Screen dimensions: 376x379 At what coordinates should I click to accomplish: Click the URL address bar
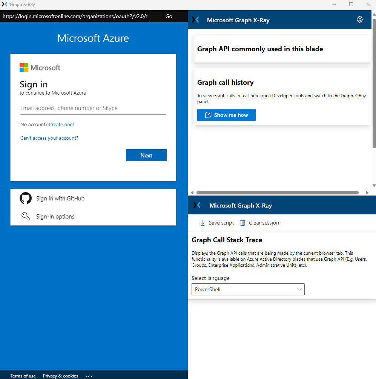[x=75, y=16]
